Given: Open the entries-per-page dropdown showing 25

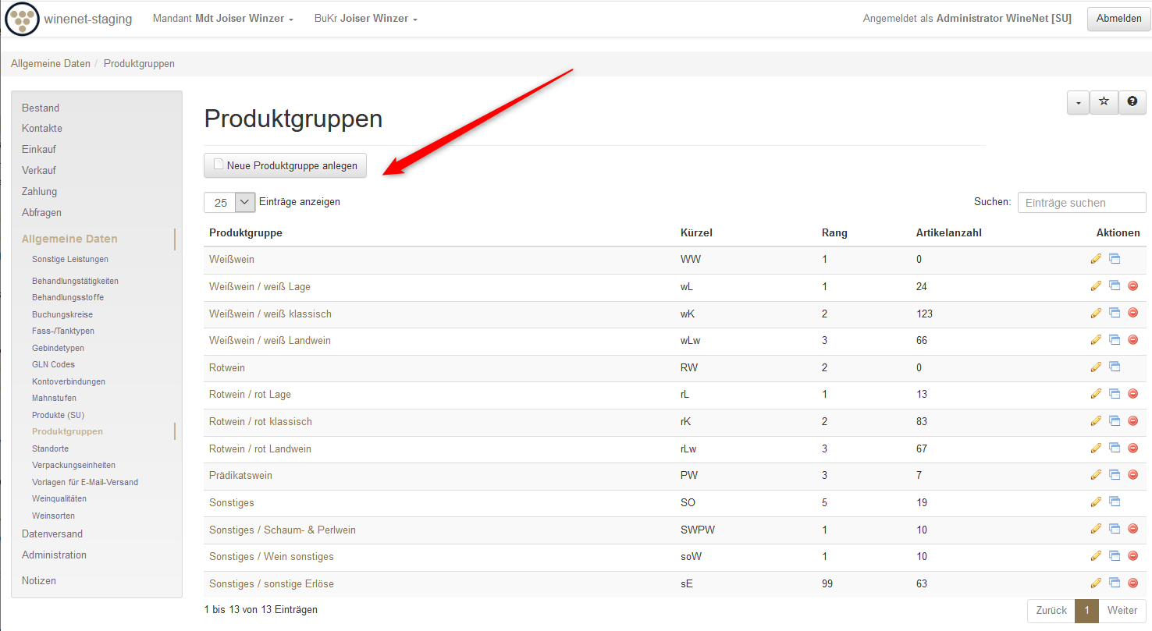Looking at the screenshot, I should tap(230, 202).
